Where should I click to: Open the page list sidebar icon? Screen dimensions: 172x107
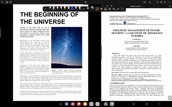pos(165,2)
